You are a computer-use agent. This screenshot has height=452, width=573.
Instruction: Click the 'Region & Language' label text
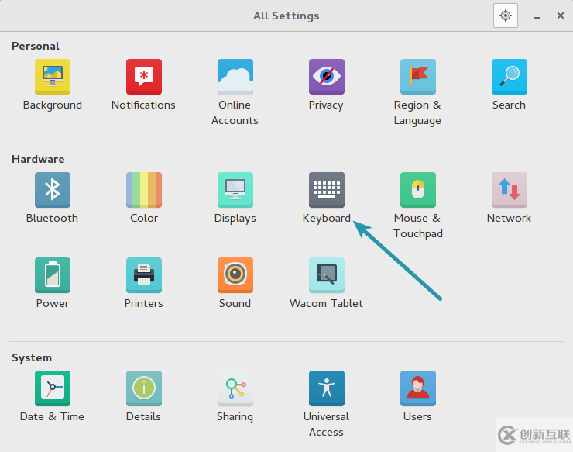[x=417, y=113]
